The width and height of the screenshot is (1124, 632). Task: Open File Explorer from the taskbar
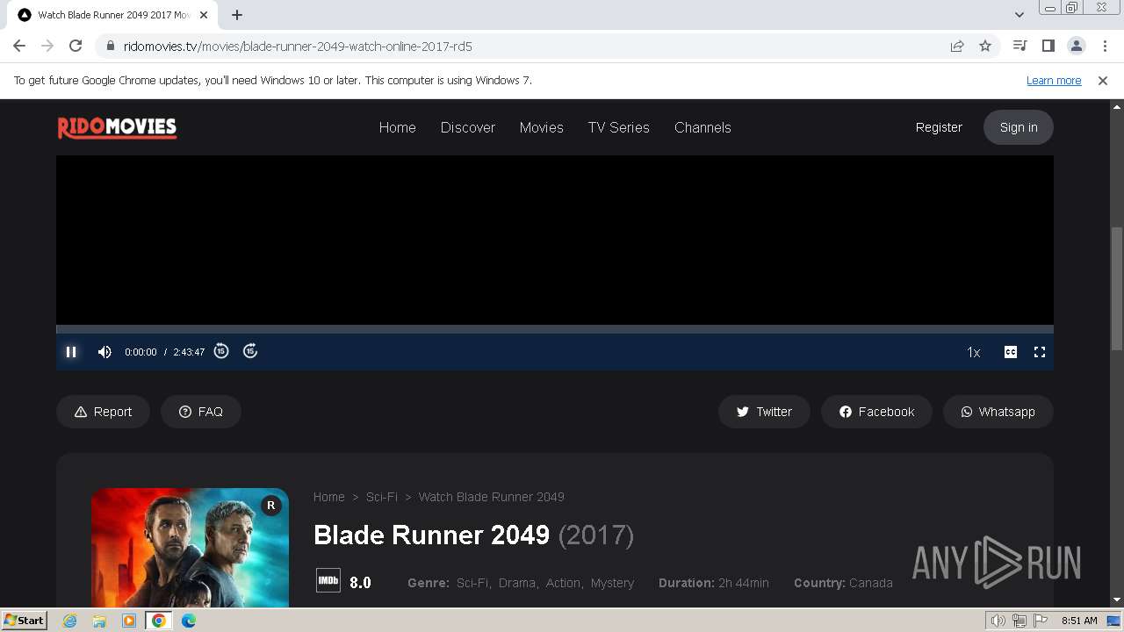pos(99,621)
